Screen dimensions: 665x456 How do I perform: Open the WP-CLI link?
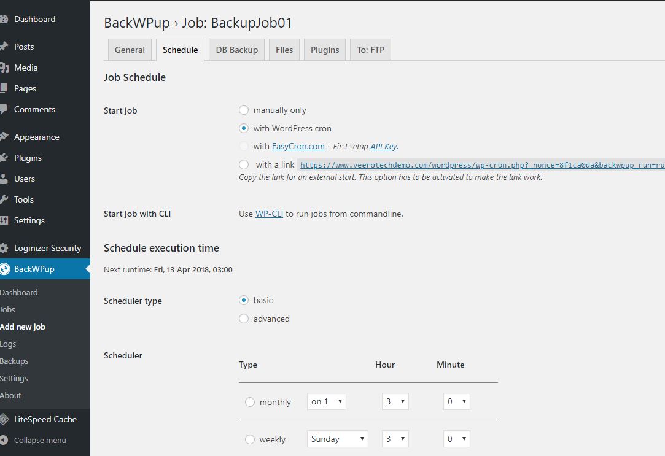pyautogui.click(x=269, y=214)
